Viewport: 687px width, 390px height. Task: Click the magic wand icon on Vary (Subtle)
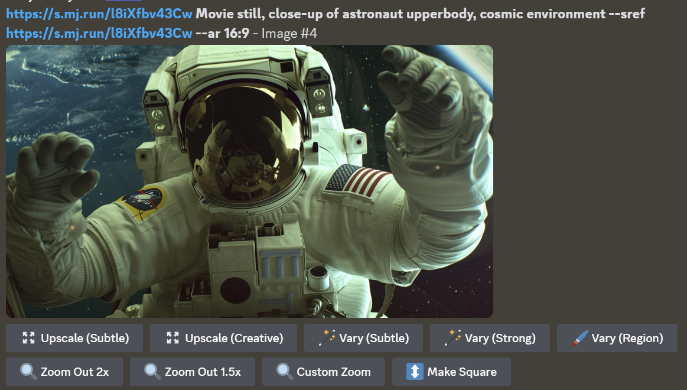click(327, 338)
